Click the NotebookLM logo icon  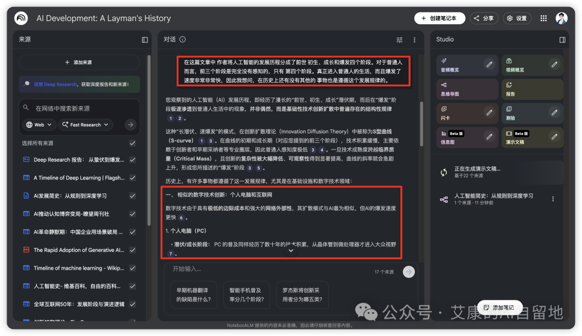tap(21, 18)
